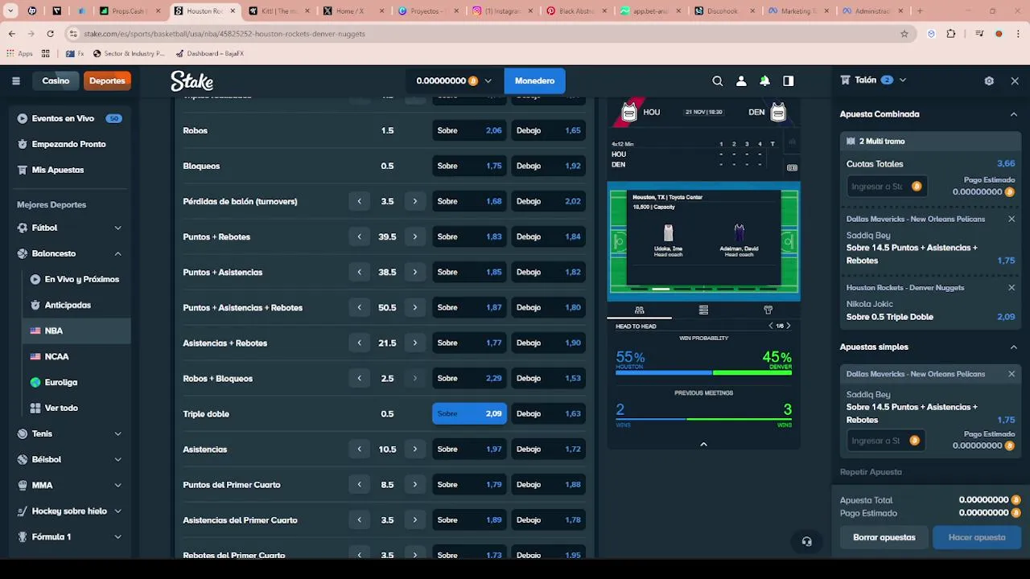Collapse the Apuesta Combinada section
The width and height of the screenshot is (1030, 579).
point(1013,114)
